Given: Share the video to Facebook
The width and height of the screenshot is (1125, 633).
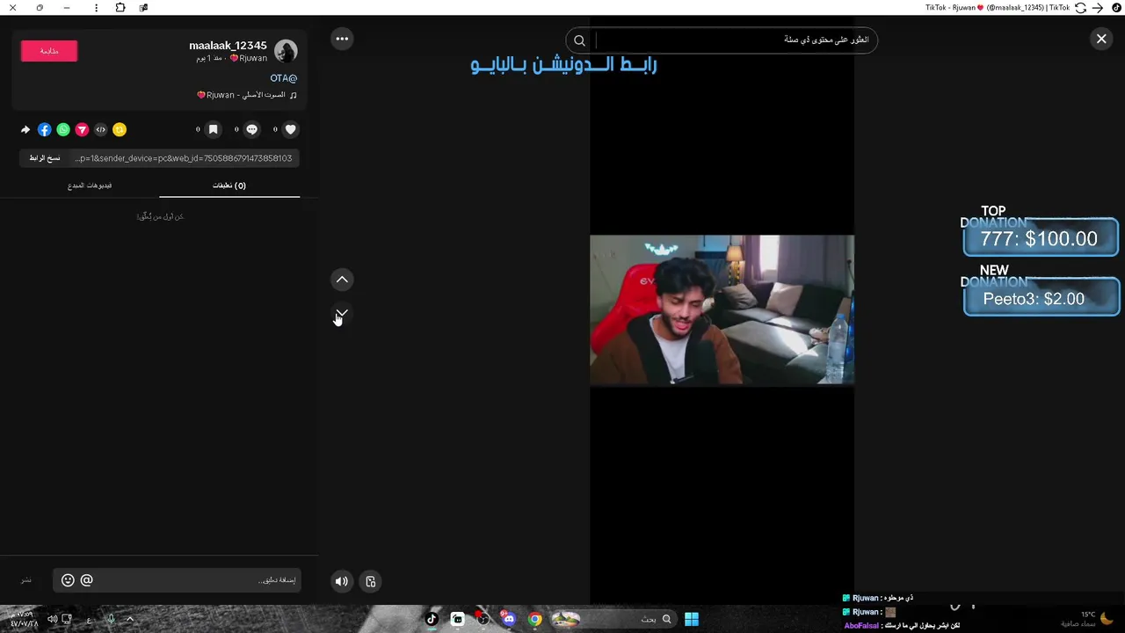Looking at the screenshot, I should (44, 129).
